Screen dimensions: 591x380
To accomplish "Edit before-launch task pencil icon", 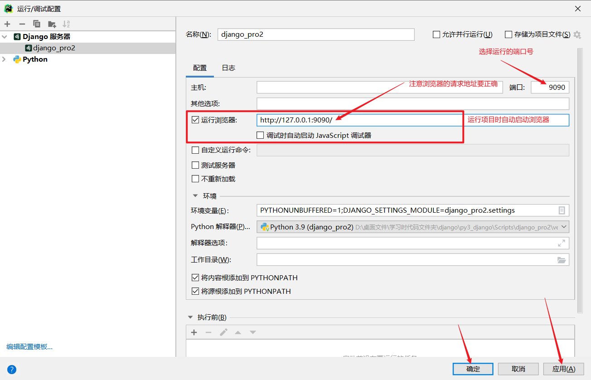I will pos(223,332).
